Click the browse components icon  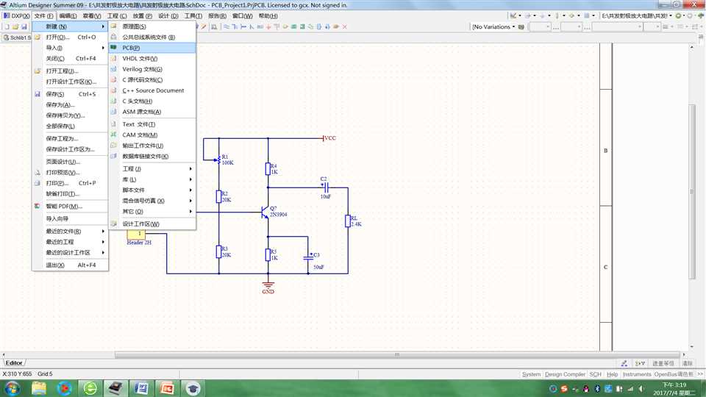(x=214, y=27)
